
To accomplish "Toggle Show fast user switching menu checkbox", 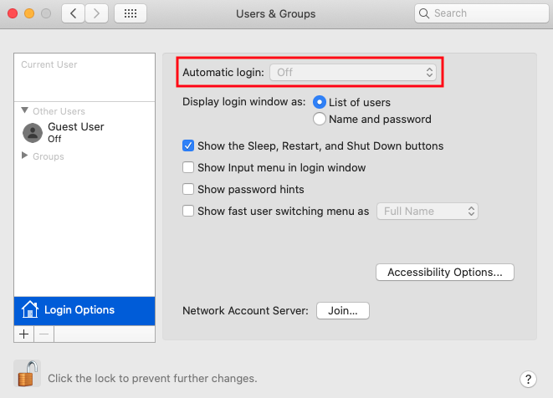I will point(188,211).
